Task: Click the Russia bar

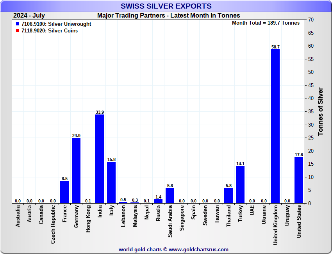Action: [158, 201]
